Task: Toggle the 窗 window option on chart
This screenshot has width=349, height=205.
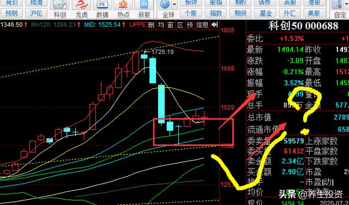Action: 170,25
